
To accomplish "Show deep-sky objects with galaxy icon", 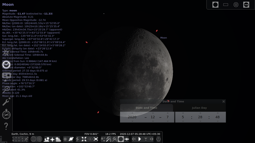I will pos(66,139).
